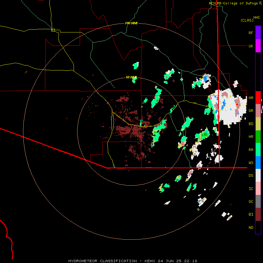Click the RF purple legend swatch

point(258,33)
